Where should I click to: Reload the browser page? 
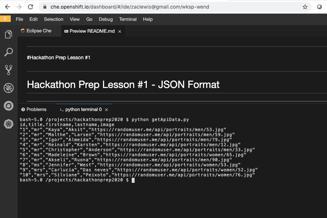pyautogui.click(x=31, y=7)
